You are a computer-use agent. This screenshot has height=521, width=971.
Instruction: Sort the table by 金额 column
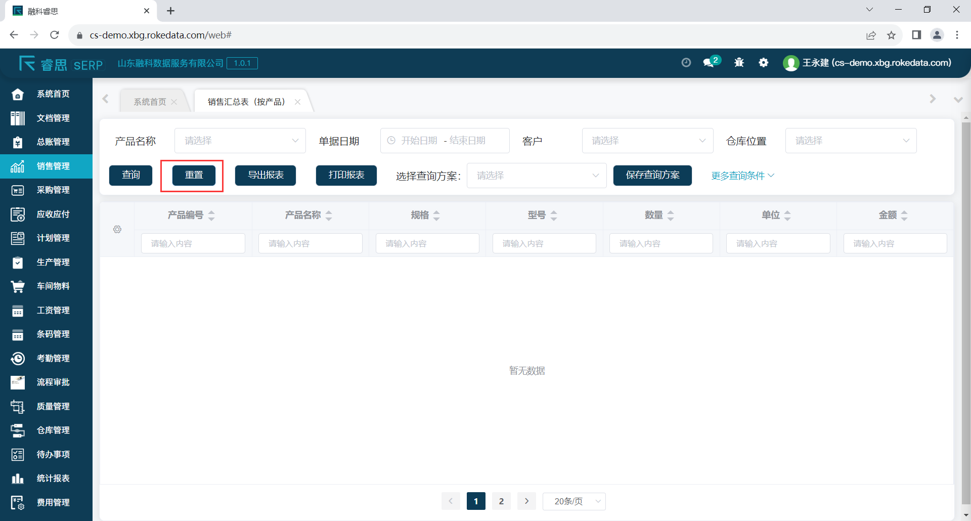click(904, 215)
